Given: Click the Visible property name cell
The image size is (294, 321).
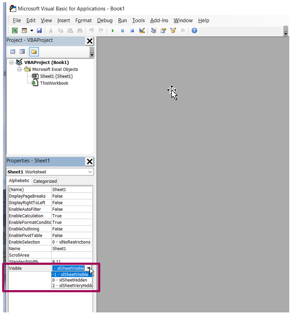Looking at the screenshot, I should (30, 268).
